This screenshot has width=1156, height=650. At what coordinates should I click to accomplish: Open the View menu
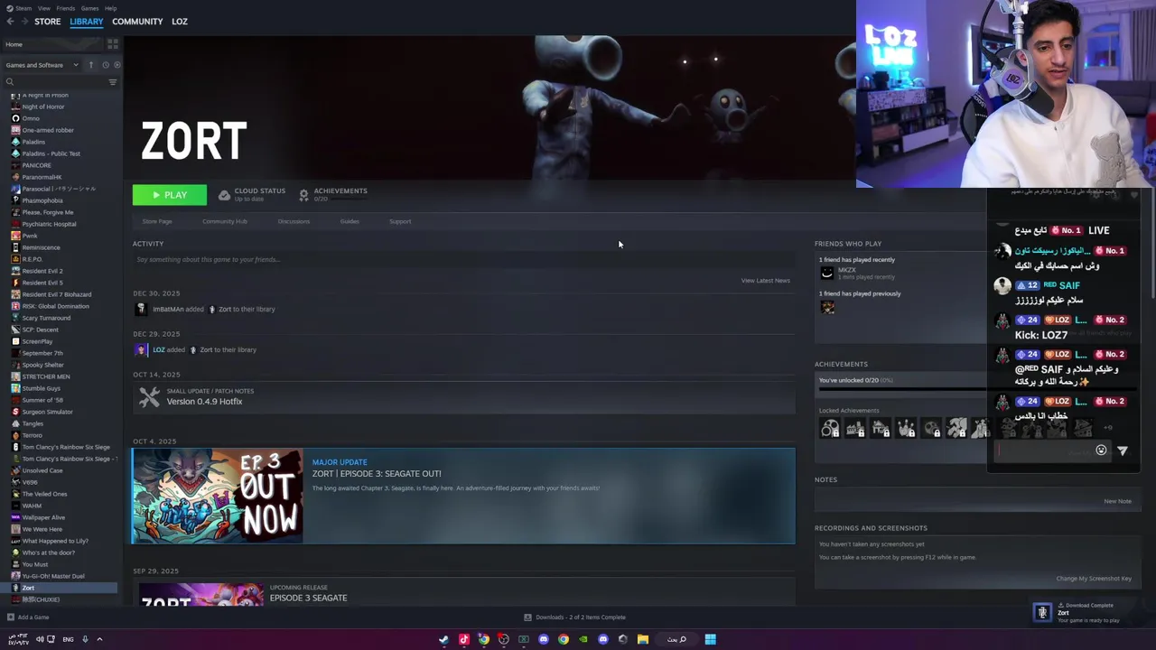43,8
